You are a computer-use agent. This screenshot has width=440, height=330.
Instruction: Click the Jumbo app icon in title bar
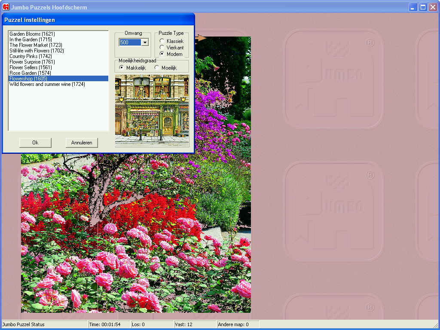[x=6, y=7]
